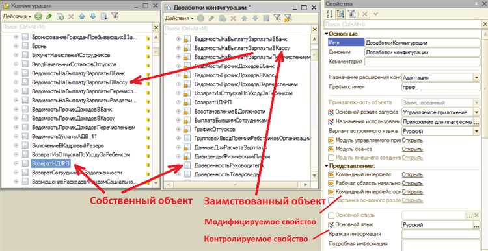The width and height of the screenshot is (488, 251).
Task: Open the Модуль сеанса Открыть link
Action: [412, 149]
